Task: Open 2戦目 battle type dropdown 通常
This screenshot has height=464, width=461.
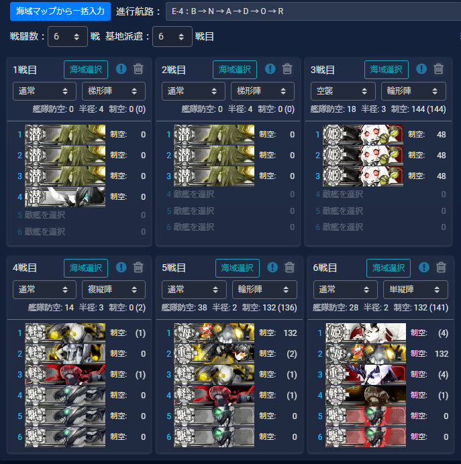Action: (x=193, y=91)
